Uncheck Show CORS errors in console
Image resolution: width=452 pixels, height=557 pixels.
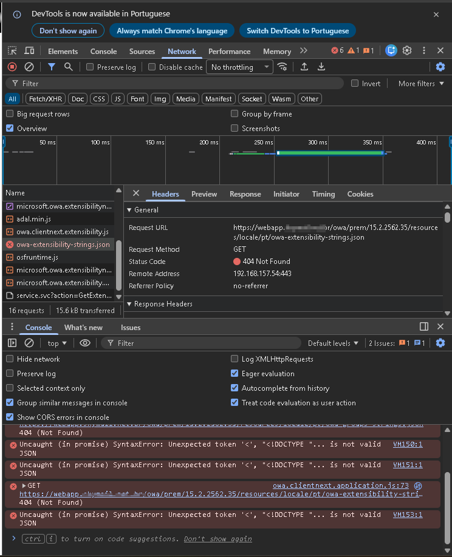pos(10,417)
